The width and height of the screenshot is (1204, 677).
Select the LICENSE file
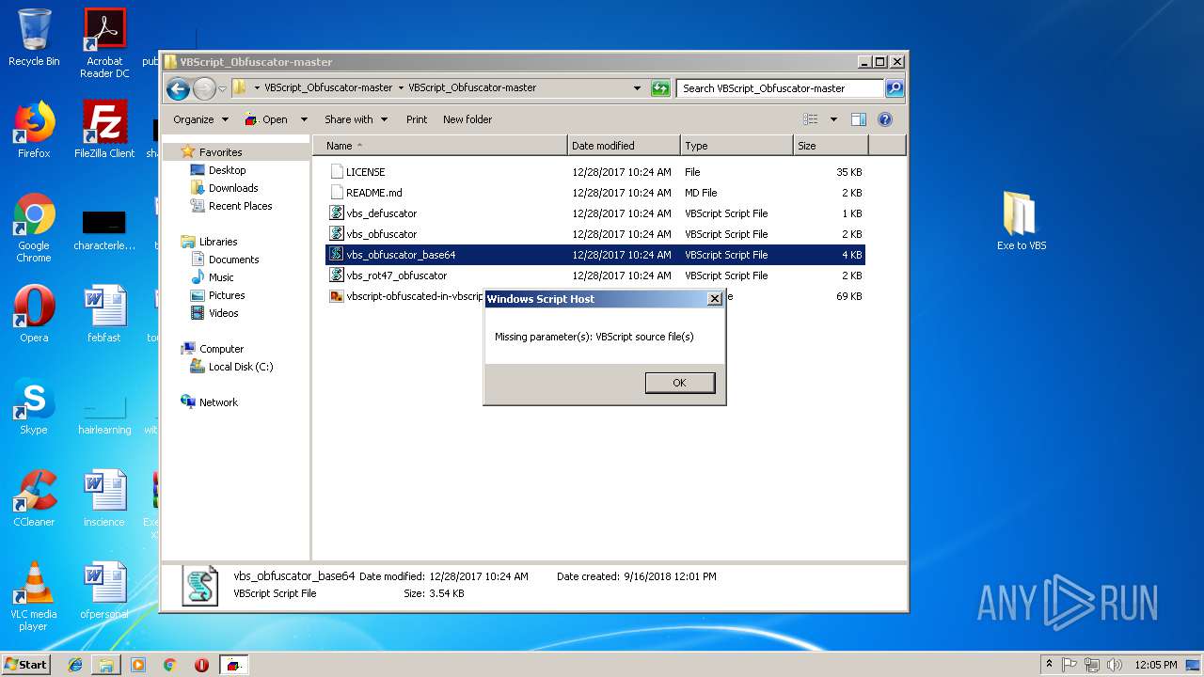click(x=594, y=172)
